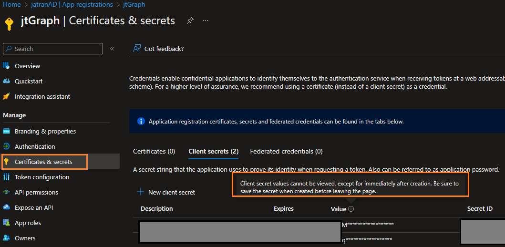Click the Secret ID column header

pyautogui.click(x=480, y=209)
